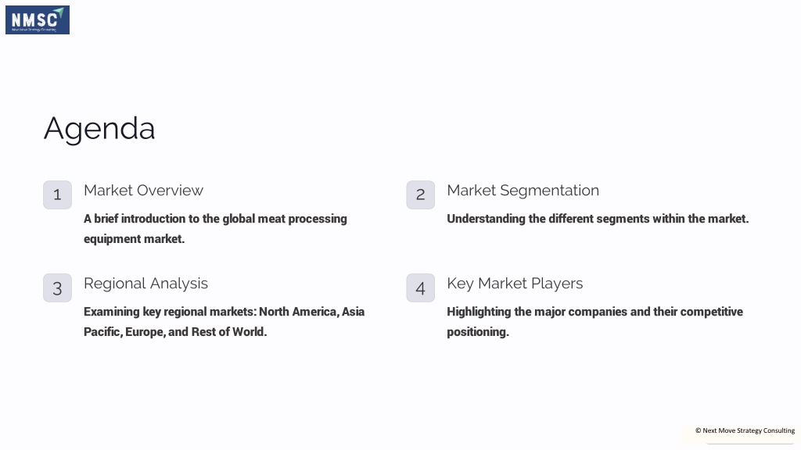Open the Key Market Players heading
This screenshot has width=801, height=450.
[515, 284]
